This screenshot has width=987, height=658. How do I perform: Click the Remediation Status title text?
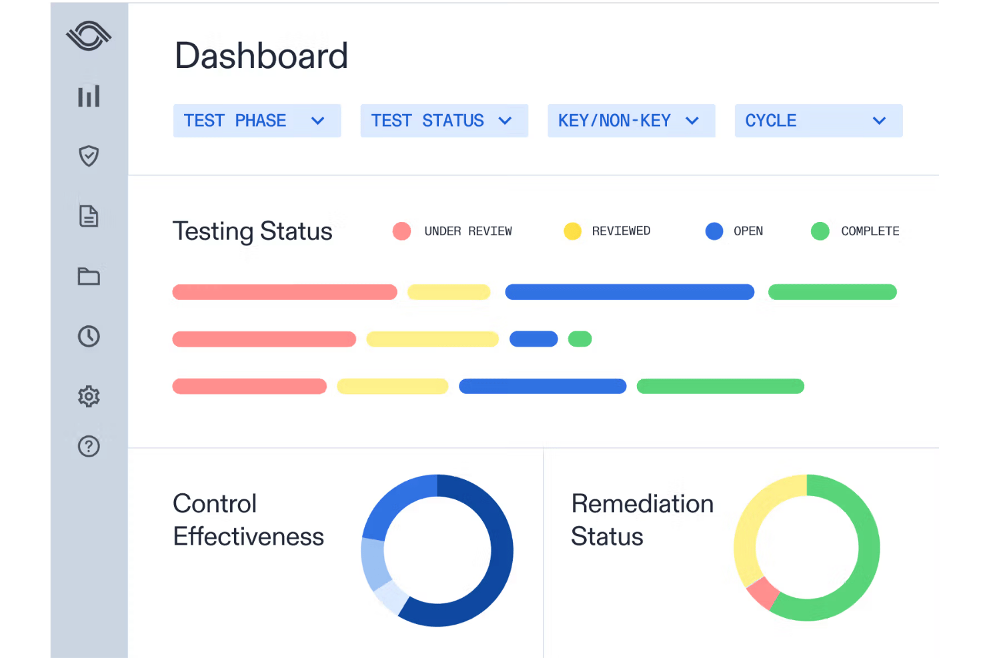(x=642, y=520)
